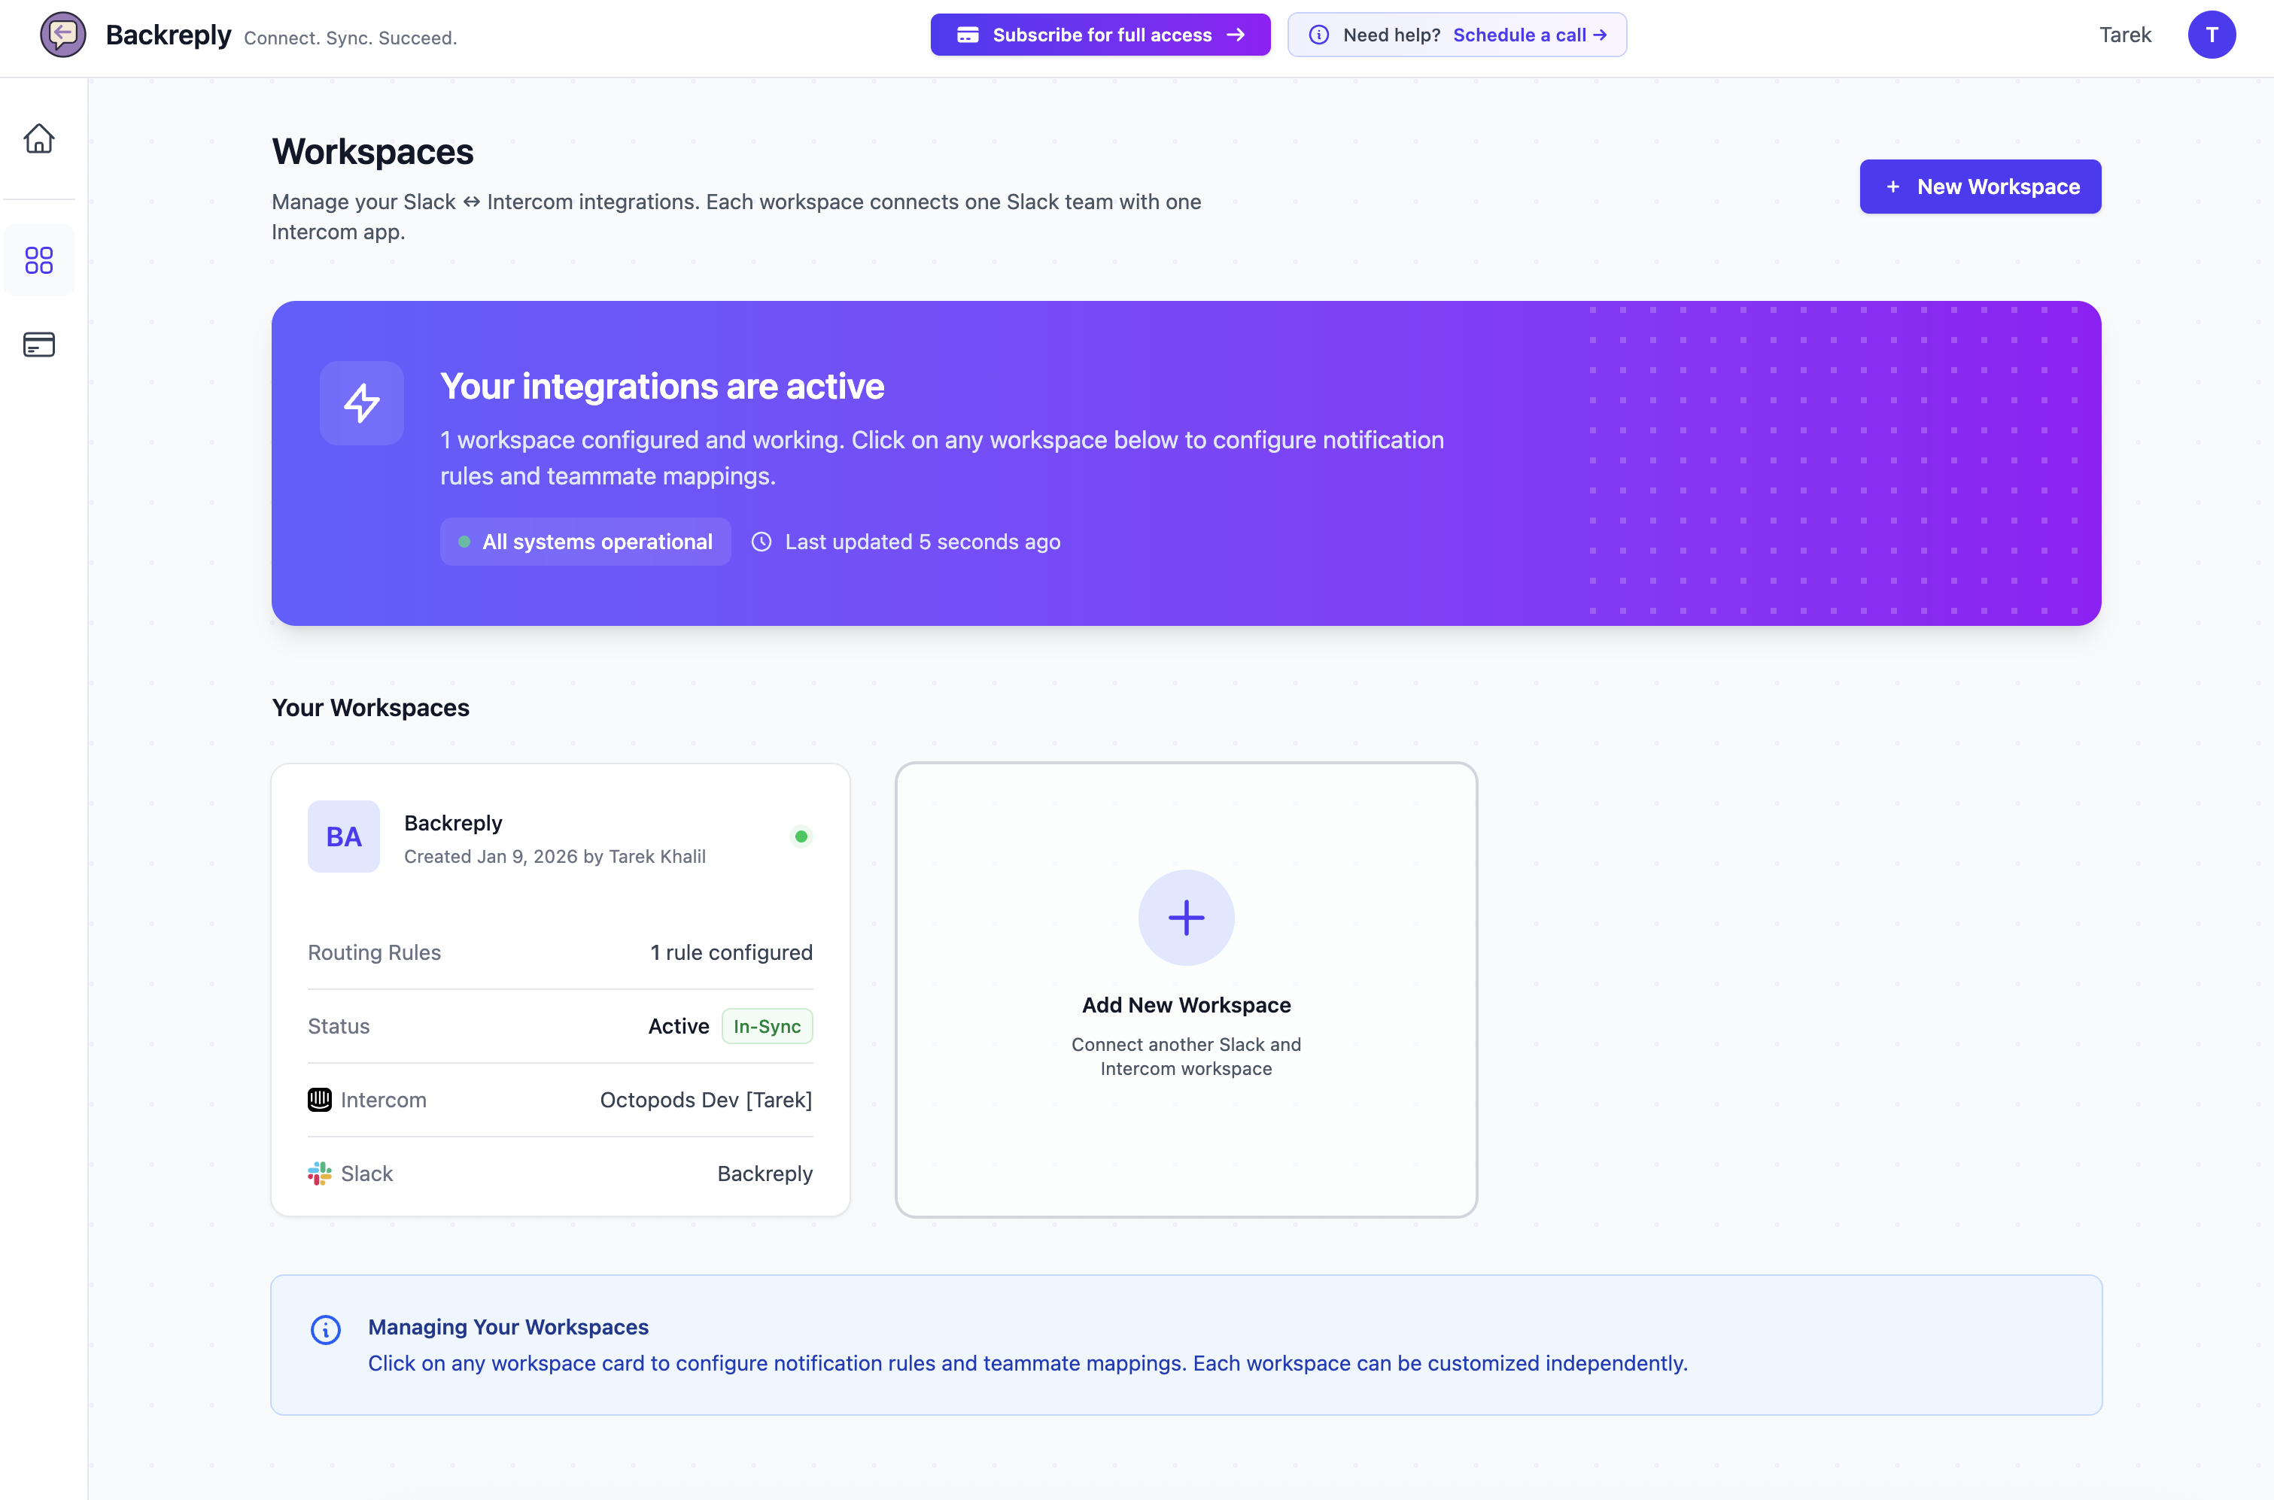Click the BA workspace avatar tile
The image size is (2274, 1500).
click(343, 835)
